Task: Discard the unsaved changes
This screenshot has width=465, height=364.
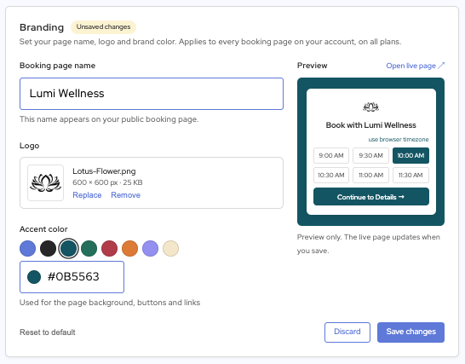Action: 347,332
